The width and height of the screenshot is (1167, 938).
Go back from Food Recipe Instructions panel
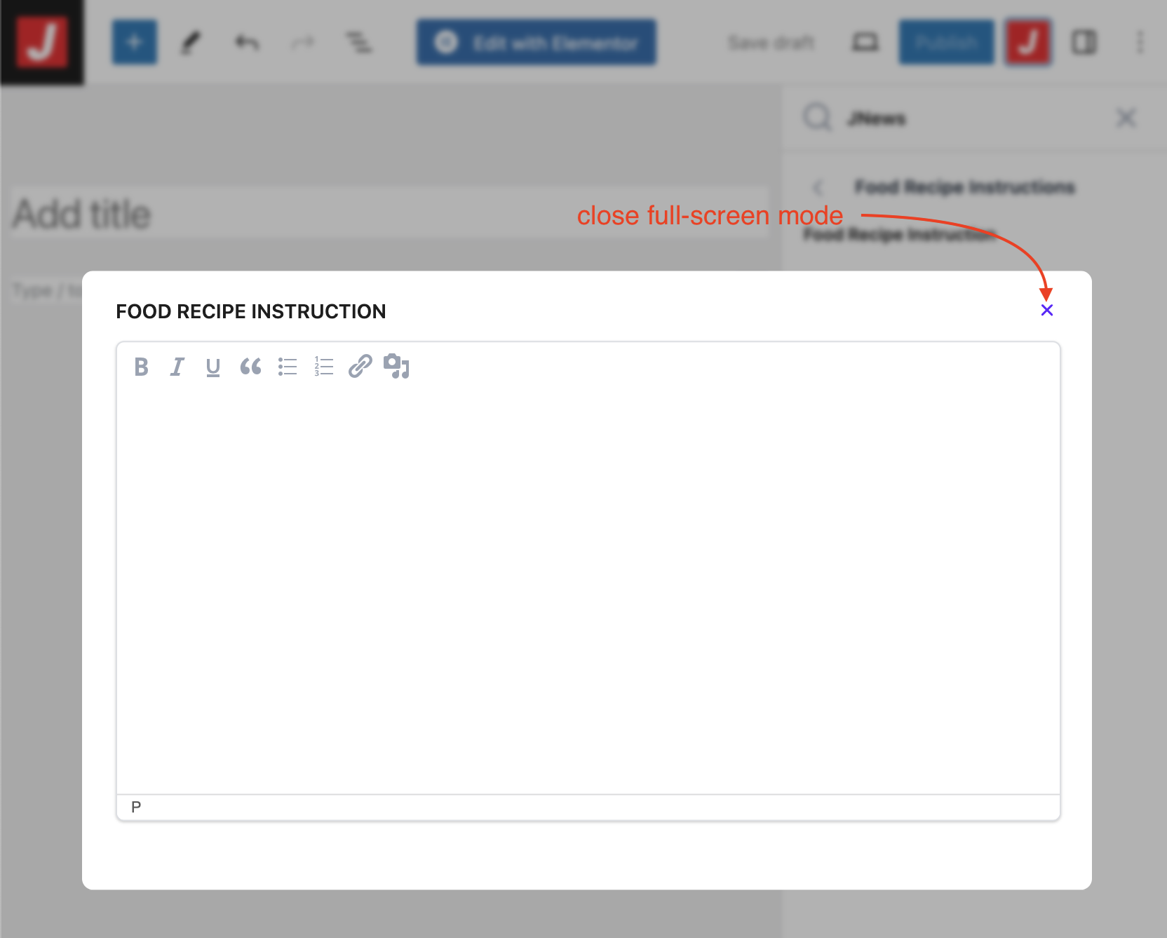coord(818,187)
